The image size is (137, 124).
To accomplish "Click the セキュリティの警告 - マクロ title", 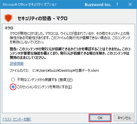I will (43, 18).
